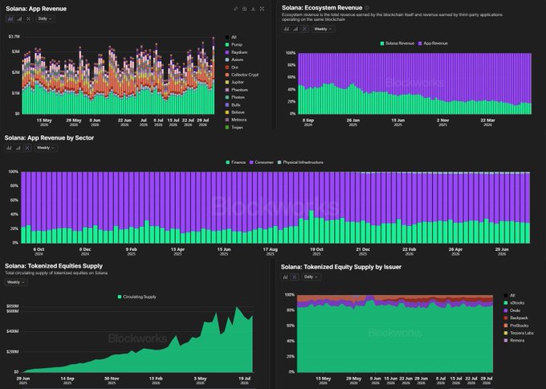Select bar chart view in App Revenue panel
This screenshot has width=546, height=389.
click(x=10, y=18)
